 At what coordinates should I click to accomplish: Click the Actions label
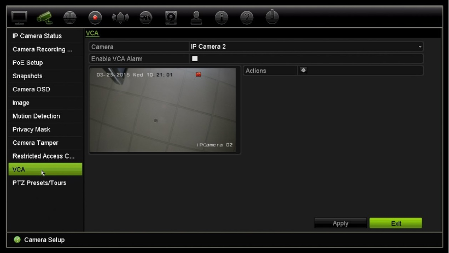point(256,70)
